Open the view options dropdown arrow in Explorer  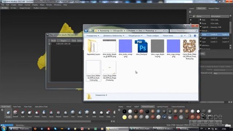click(185, 36)
